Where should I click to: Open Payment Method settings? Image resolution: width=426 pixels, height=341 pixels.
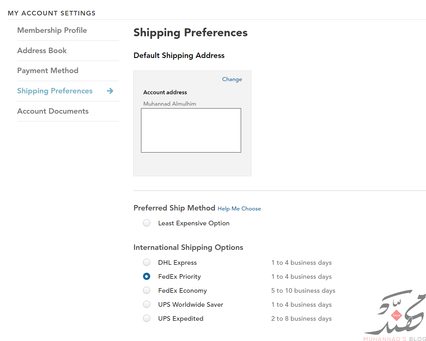click(x=48, y=71)
